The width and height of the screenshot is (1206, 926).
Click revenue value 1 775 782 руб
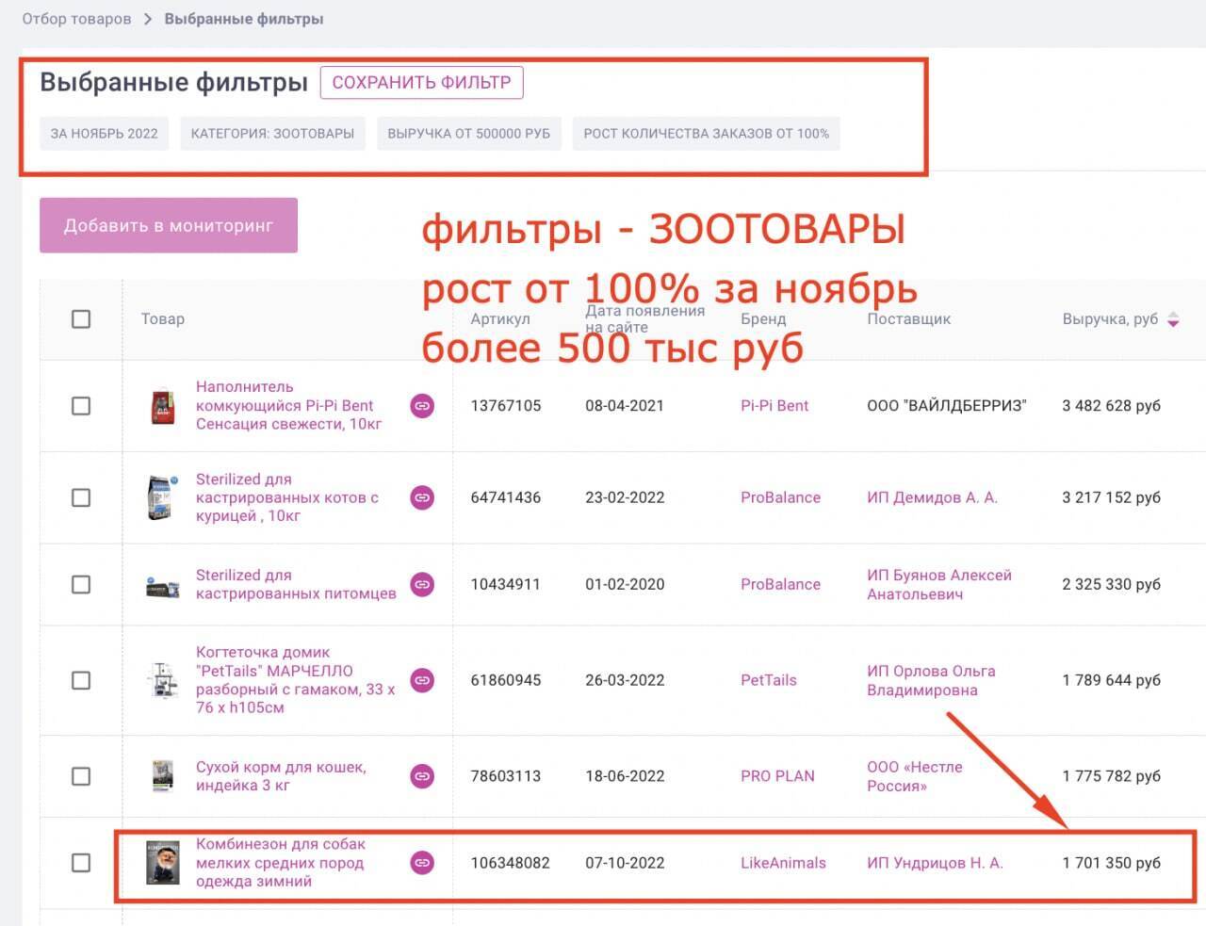point(1112,776)
